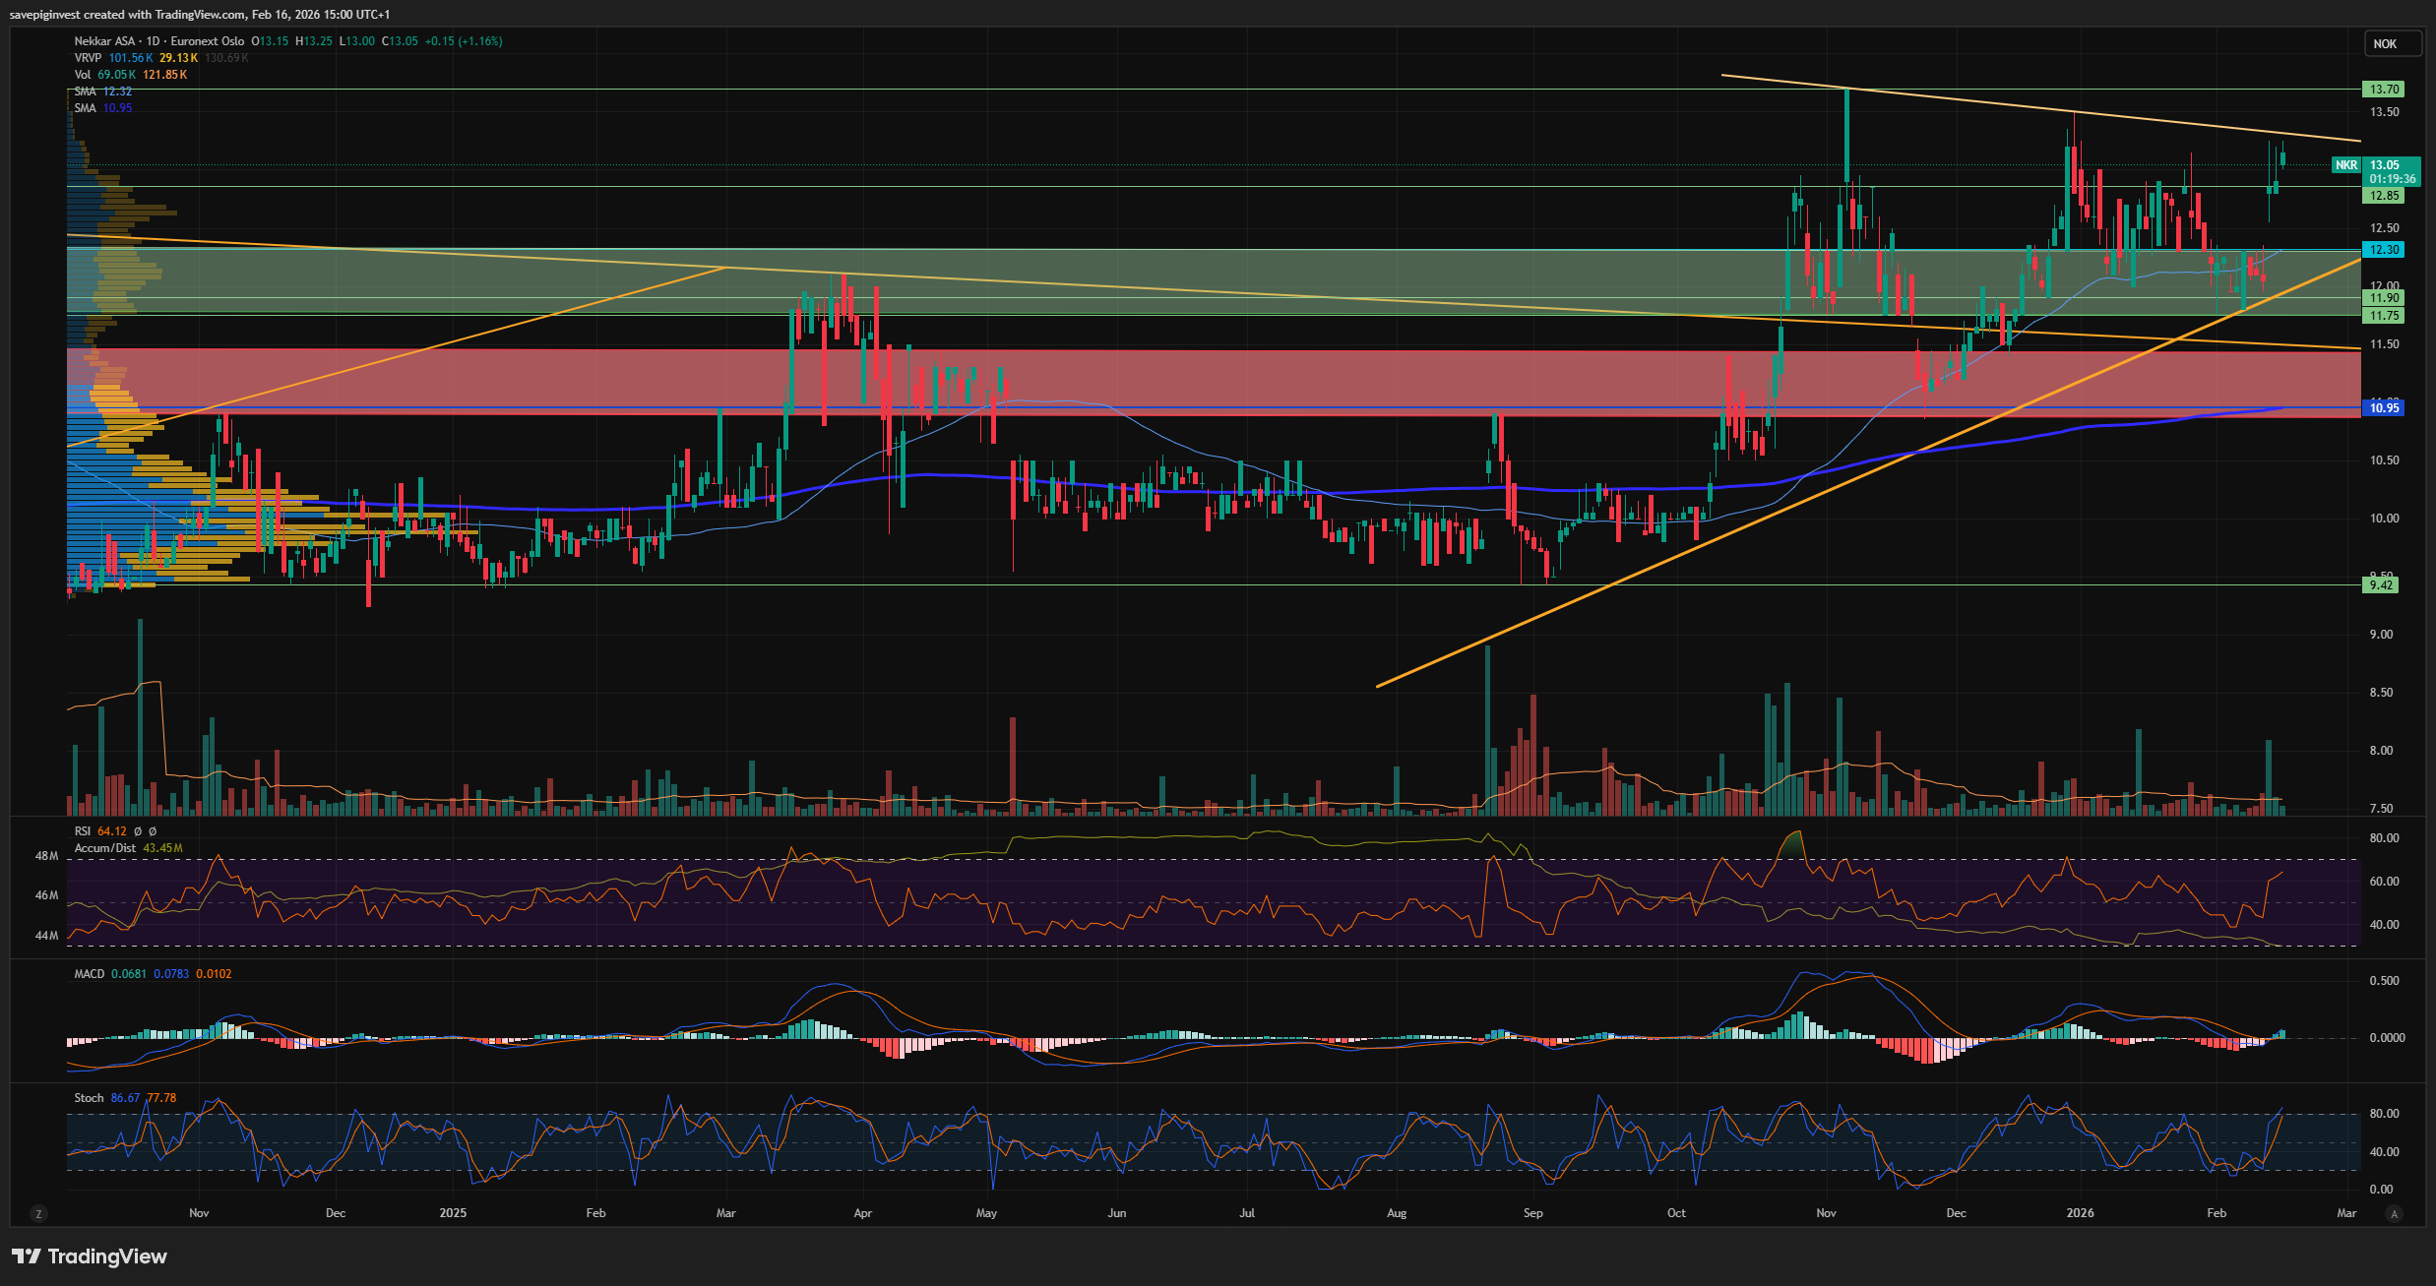Click the Stoch indicator label

coord(89,1098)
